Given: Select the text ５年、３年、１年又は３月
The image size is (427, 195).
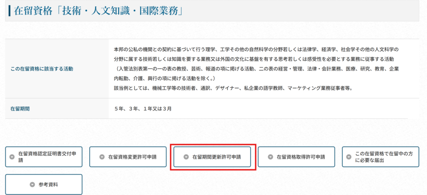Looking at the screenshot, I should click(x=143, y=109).
